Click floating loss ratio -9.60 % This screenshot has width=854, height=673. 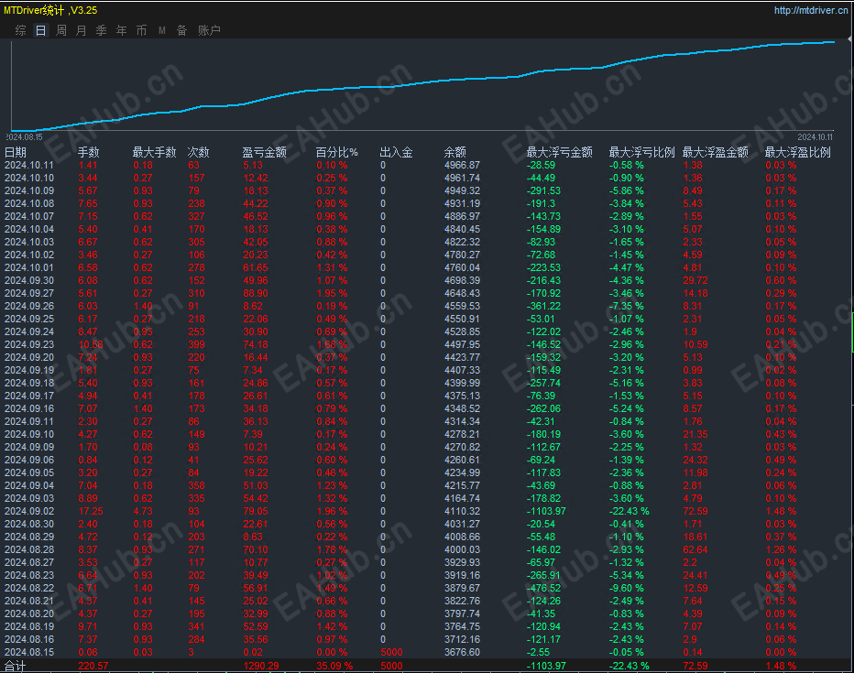[x=627, y=588]
